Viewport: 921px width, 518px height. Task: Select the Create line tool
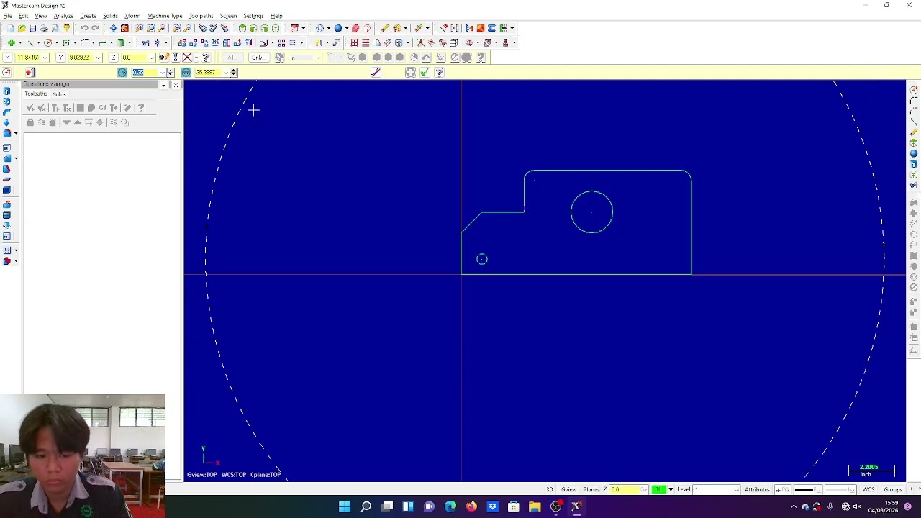[x=29, y=42]
